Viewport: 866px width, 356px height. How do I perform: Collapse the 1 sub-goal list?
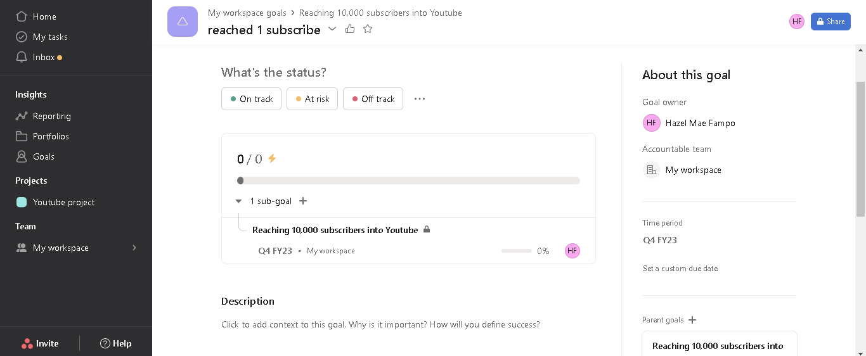[x=238, y=201]
